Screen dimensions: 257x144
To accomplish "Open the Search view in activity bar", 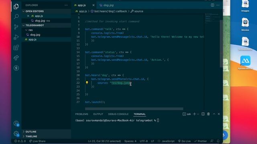I will (16, 16).
